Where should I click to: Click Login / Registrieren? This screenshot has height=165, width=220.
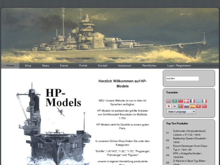tap(179, 66)
